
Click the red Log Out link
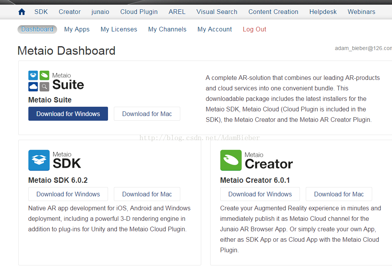[254, 29]
